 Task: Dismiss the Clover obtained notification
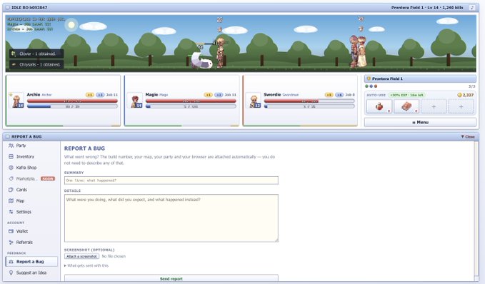[36, 54]
